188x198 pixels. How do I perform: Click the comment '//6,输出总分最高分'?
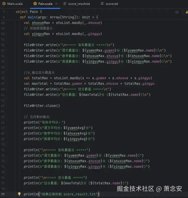click(x=39, y=72)
